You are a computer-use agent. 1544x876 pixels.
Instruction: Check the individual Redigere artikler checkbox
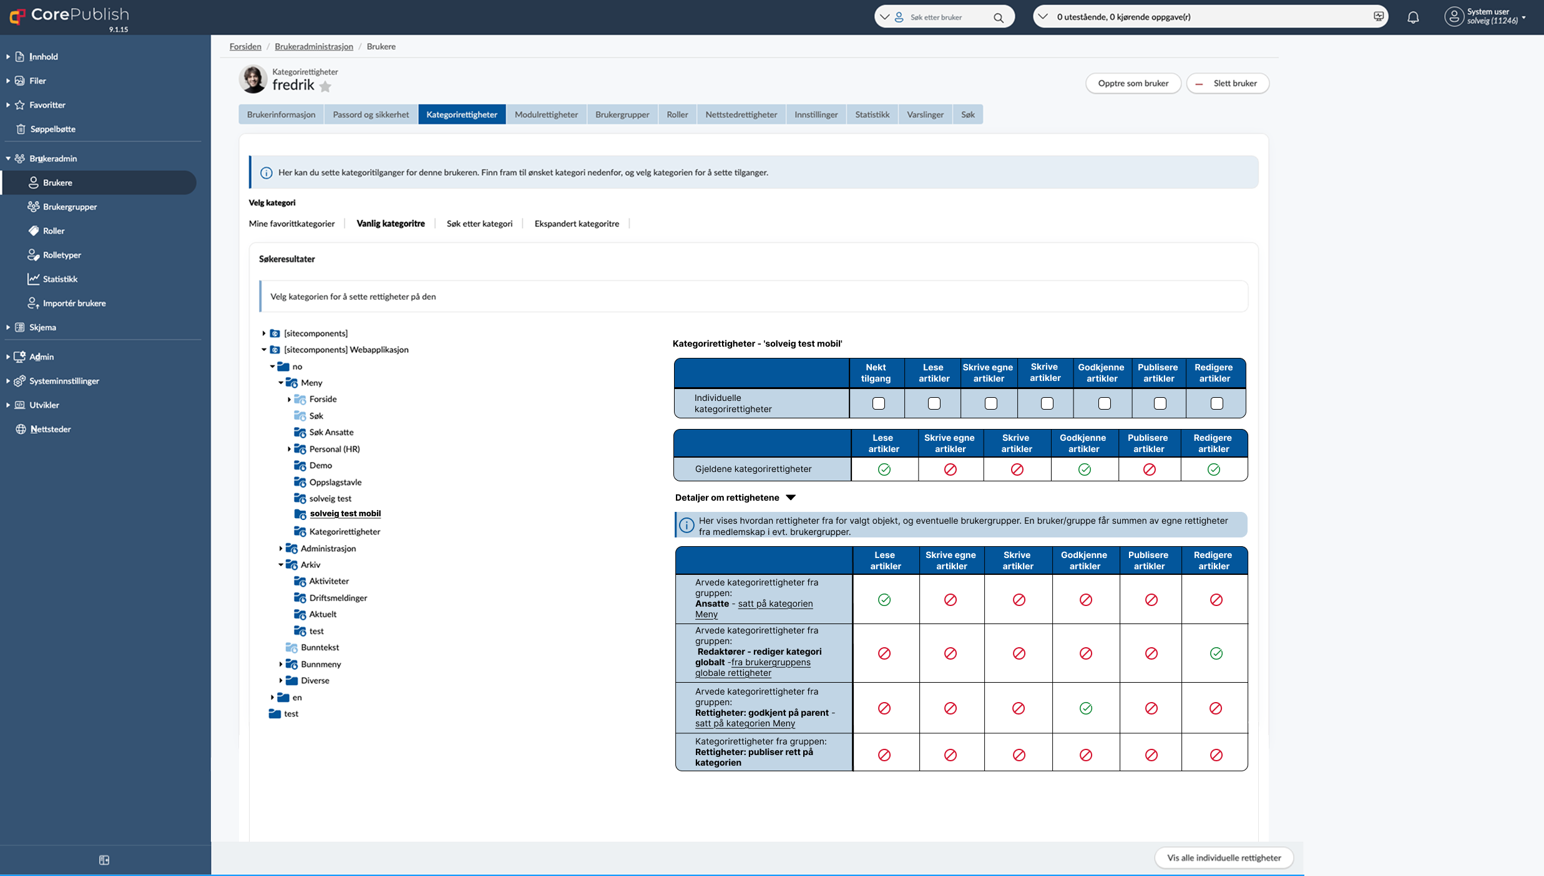tap(1216, 403)
